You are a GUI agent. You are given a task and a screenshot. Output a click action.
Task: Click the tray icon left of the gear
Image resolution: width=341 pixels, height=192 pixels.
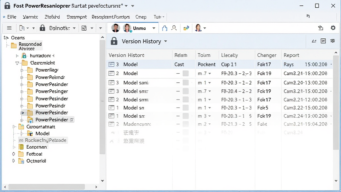320,28
